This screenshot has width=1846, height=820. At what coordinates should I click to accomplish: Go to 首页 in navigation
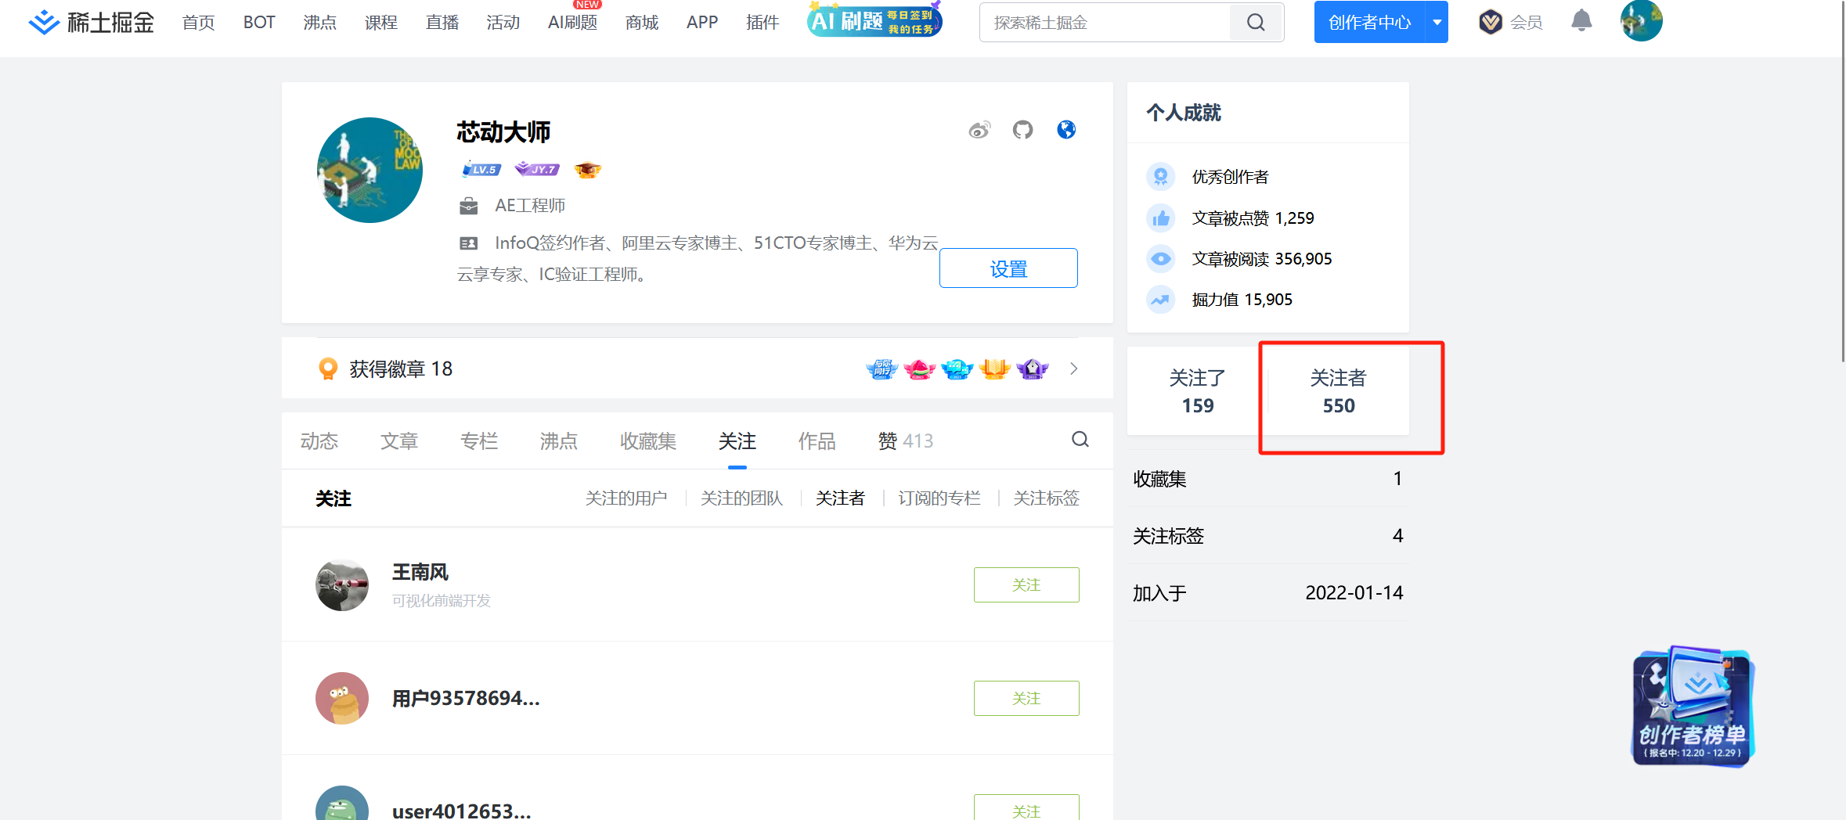click(x=198, y=22)
